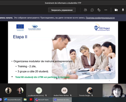The height and width of the screenshot is (102, 126).
Task: Toggle the microphone icon
Action: tap(123, 10)
